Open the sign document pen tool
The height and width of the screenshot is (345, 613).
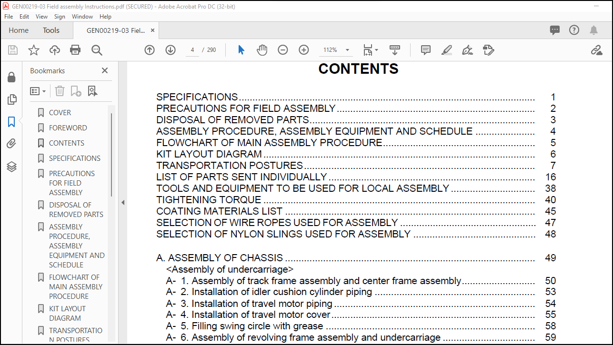pyautogui.click(x=467, y=50)
